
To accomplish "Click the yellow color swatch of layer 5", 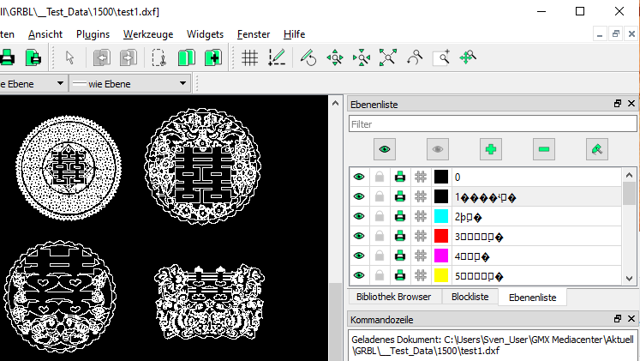I will [x=441, y=276].
